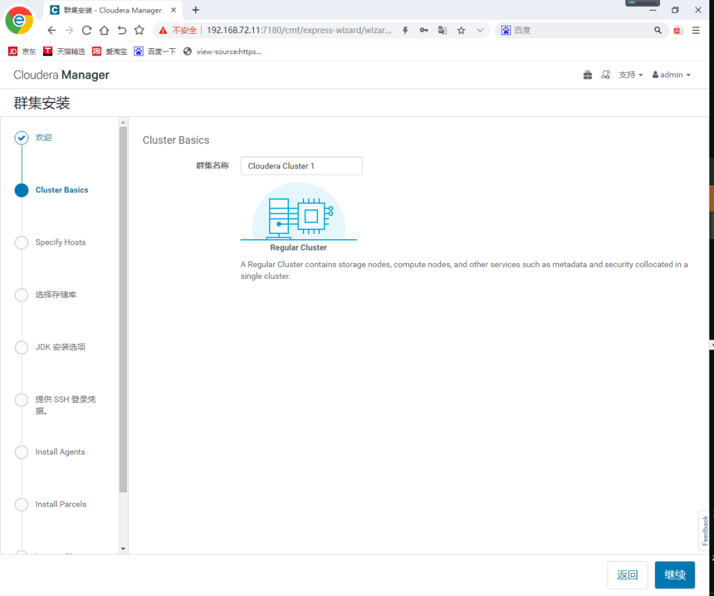Image resolution: width=714 pixels, height=596 pixels.
Task: Click the Baidu paw search engine icon
Action: 506,30
